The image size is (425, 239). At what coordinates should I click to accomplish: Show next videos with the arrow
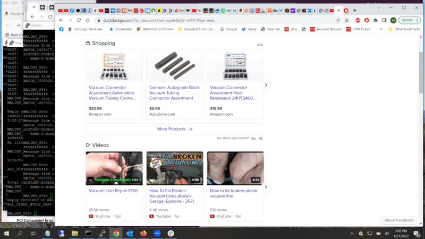click(x=266, y=187)
